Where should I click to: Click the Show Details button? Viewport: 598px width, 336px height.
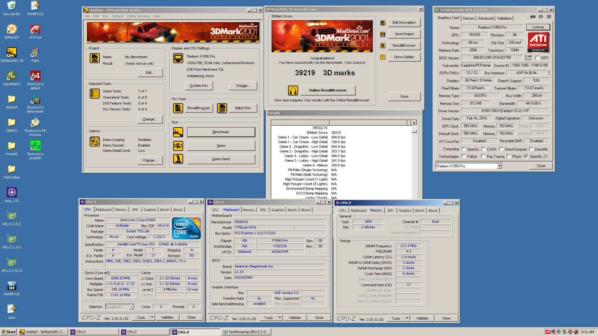tap(404, 57)
